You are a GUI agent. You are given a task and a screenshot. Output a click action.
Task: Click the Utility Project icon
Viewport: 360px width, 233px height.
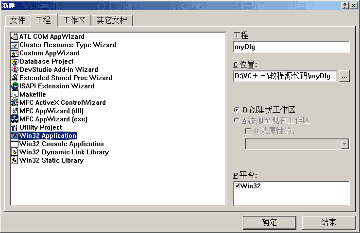[x=15, y=128]
